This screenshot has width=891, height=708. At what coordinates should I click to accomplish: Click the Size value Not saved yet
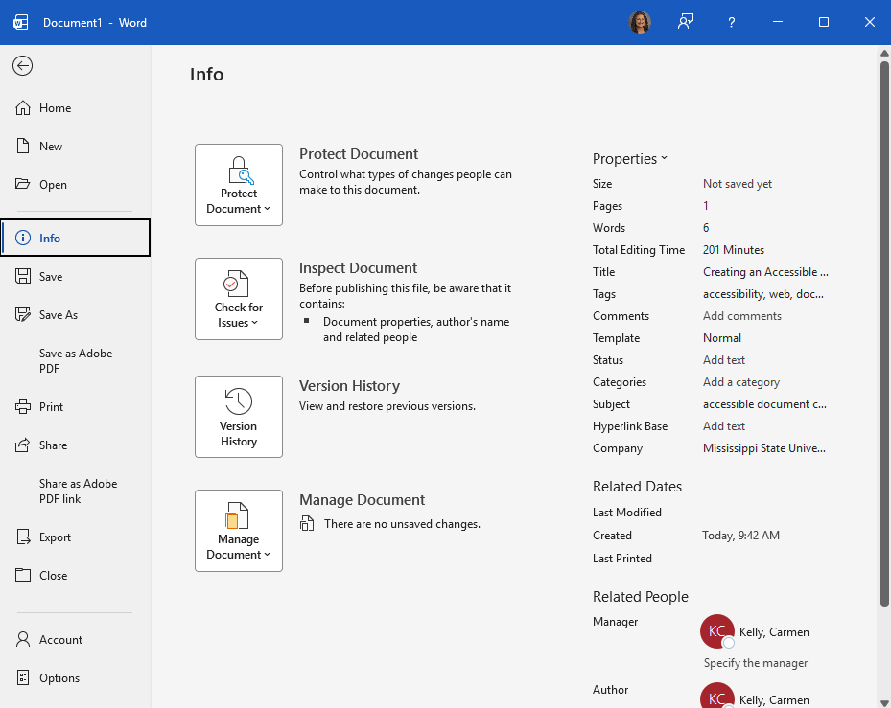(x=737, y=184)
